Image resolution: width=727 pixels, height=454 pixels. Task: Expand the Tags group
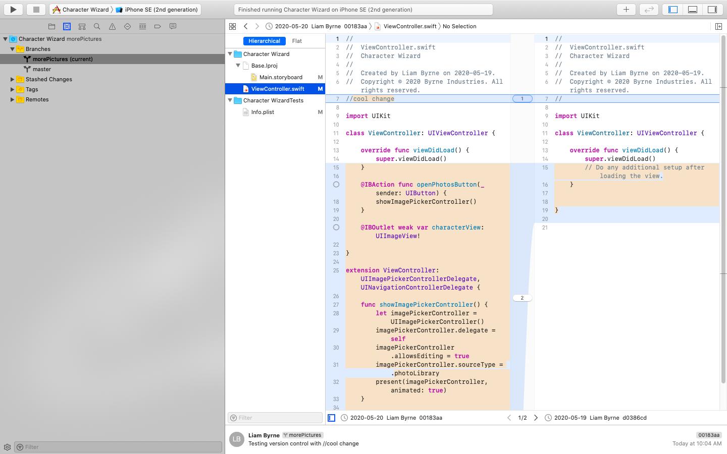coord(12,89)
